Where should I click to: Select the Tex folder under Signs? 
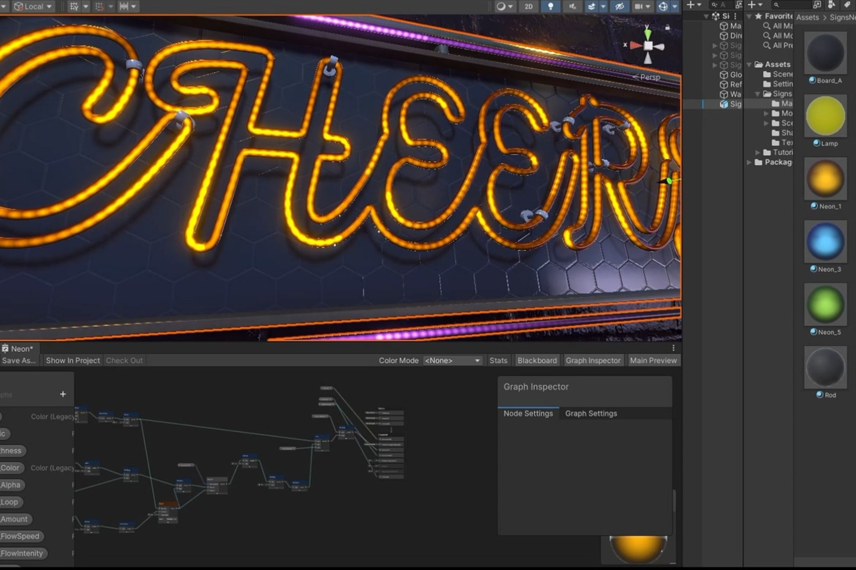click(782, 142)
